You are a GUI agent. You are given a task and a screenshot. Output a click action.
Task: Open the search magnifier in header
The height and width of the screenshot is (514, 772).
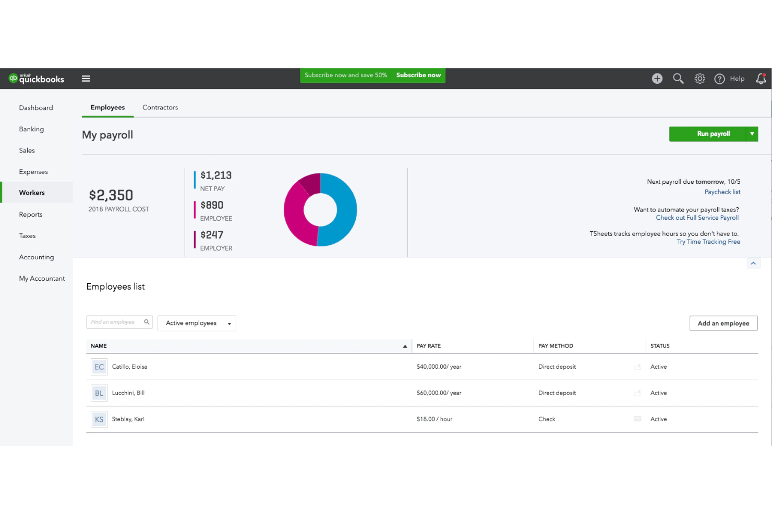tap(678, 79)
